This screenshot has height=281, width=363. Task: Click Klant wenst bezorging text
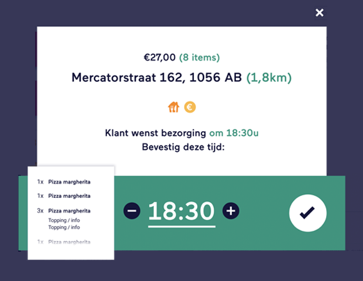tap(155, 133)
